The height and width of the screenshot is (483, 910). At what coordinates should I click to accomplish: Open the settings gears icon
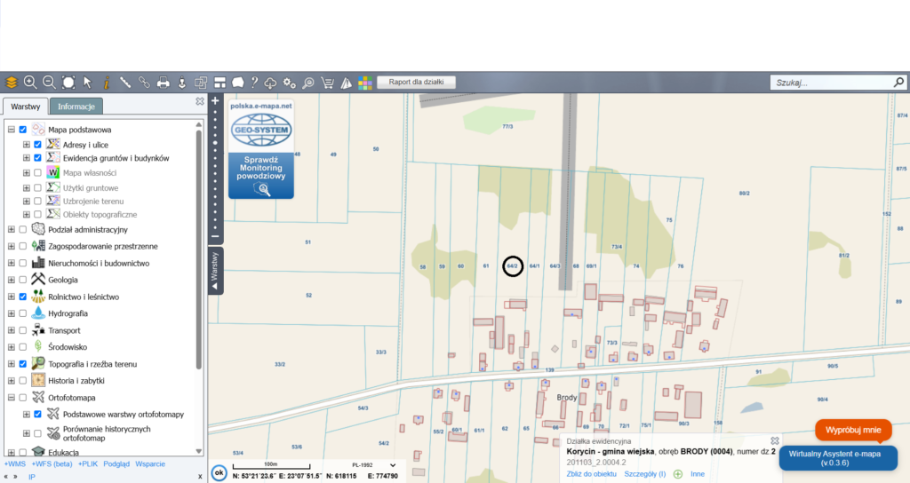tap(290, 83)
